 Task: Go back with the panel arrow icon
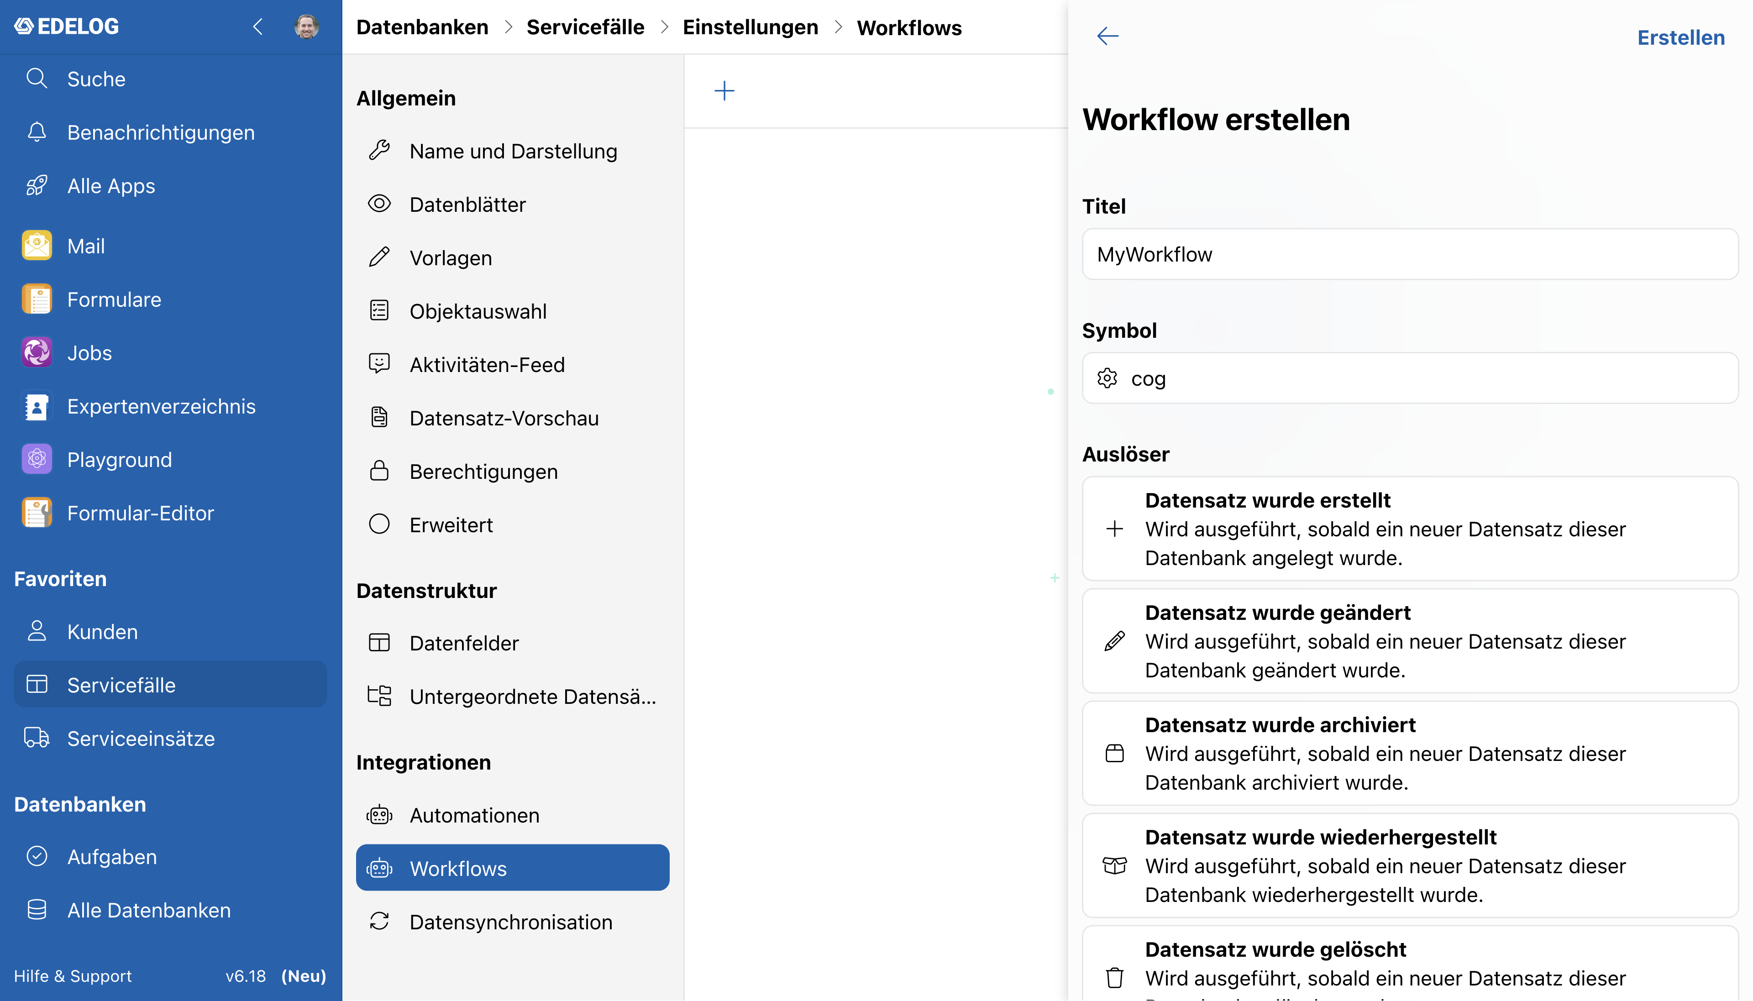(1108, 36)
